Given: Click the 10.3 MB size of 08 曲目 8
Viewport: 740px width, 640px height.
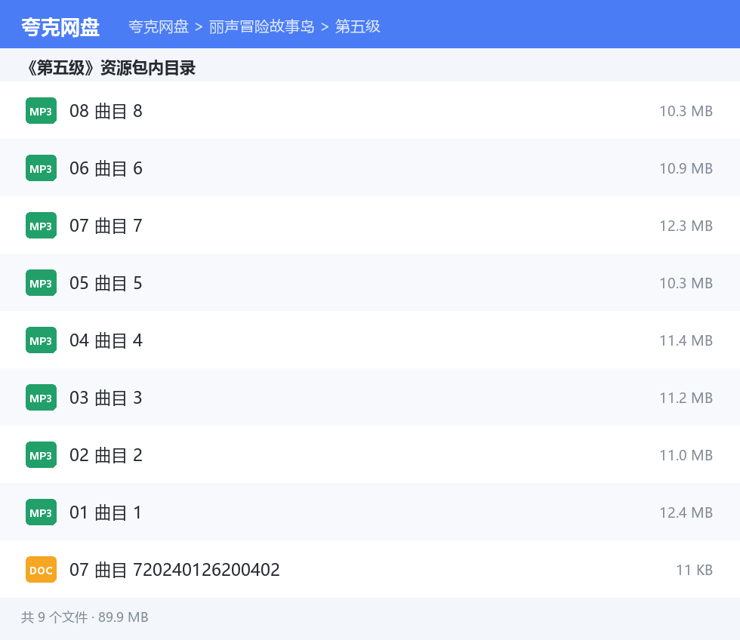Looking at the screenshot, I should pos(686,111).
